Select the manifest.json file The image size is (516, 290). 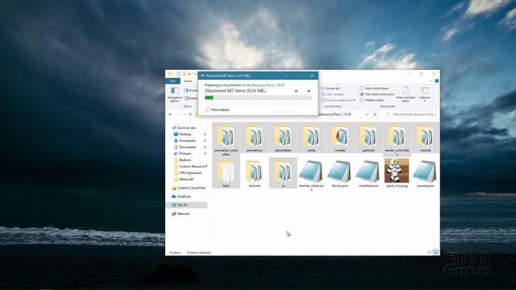368,173
